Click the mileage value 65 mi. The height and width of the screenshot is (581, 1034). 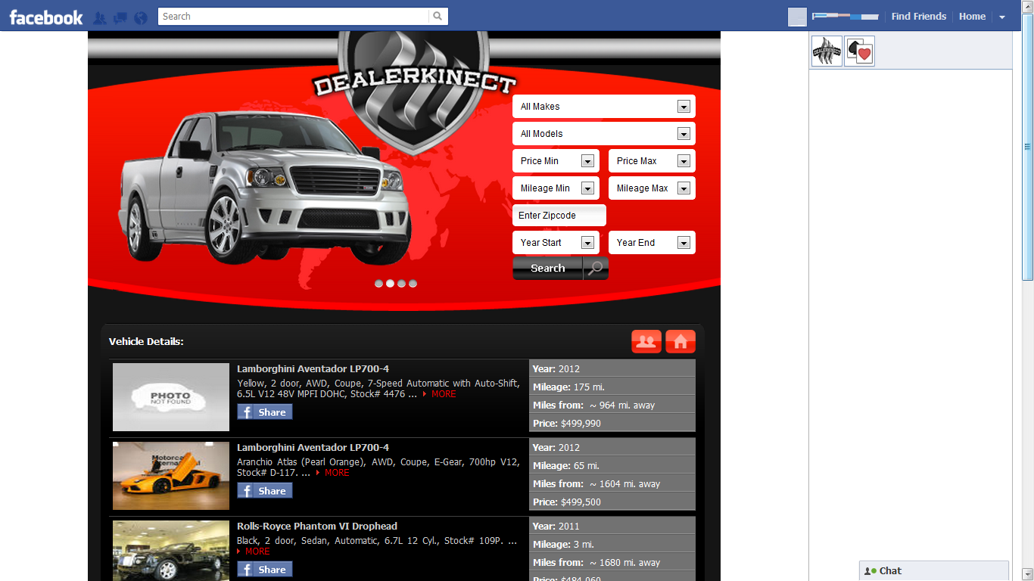(586, 466)
